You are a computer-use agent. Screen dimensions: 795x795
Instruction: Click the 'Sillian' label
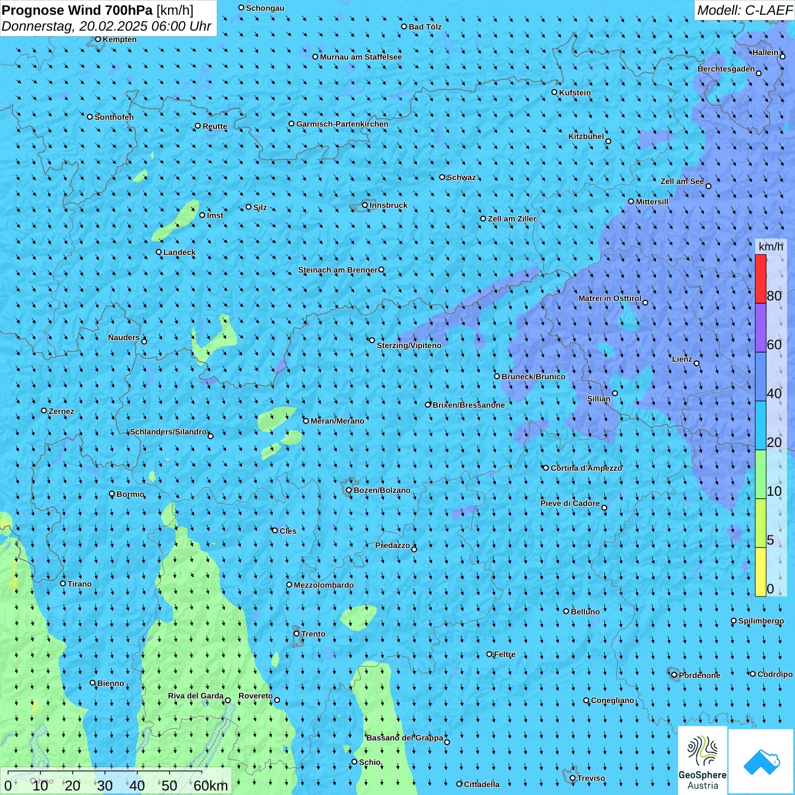[x=599, y=399]
